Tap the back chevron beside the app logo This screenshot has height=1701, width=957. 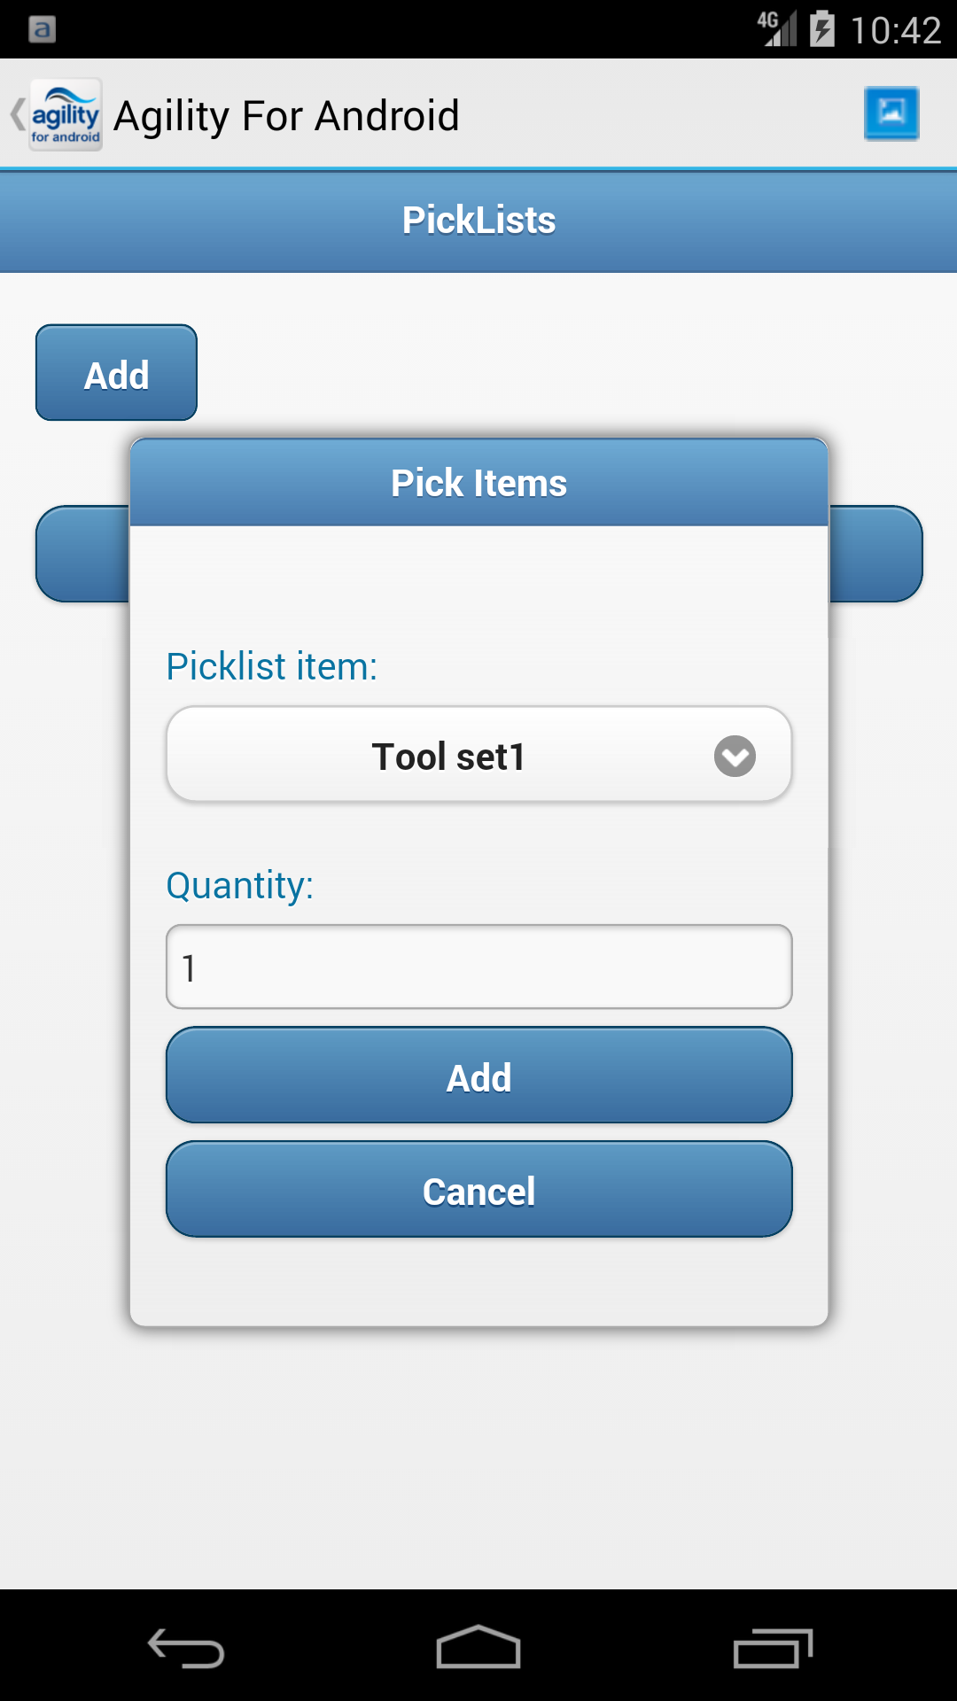pyautogui.click(x=17, y=115)
